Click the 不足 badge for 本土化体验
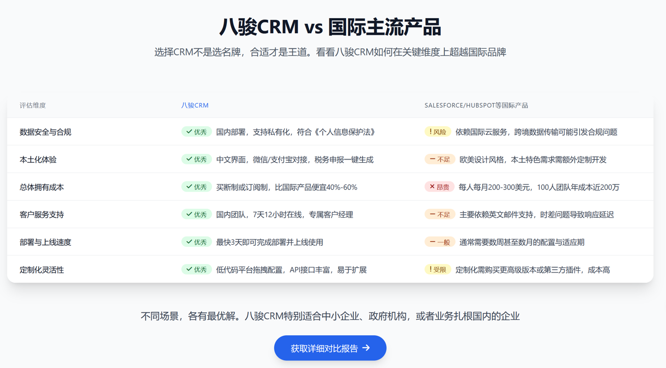 [440, 159]
